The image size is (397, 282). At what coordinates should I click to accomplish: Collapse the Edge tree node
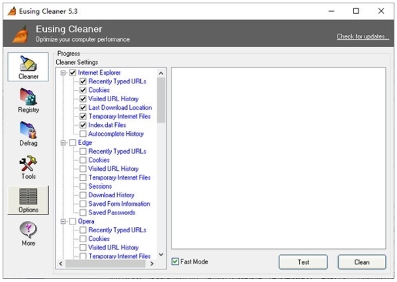click(64, 142)
